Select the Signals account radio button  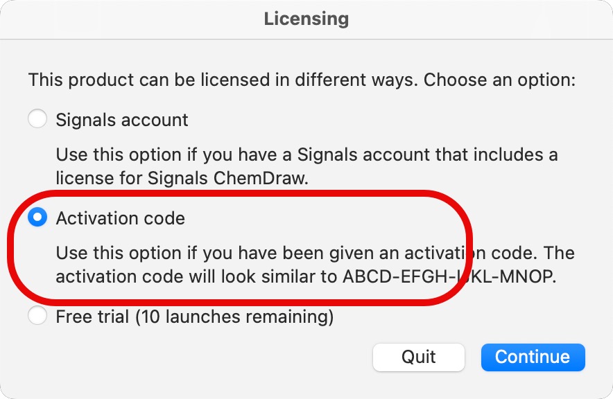[x=37, y=119]
